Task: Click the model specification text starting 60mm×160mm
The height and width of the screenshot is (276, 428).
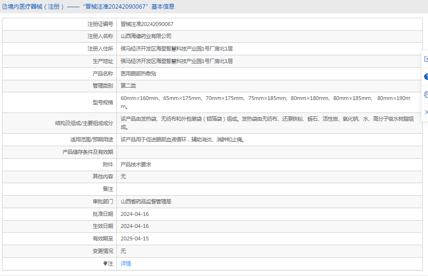Action: point(265,99)
